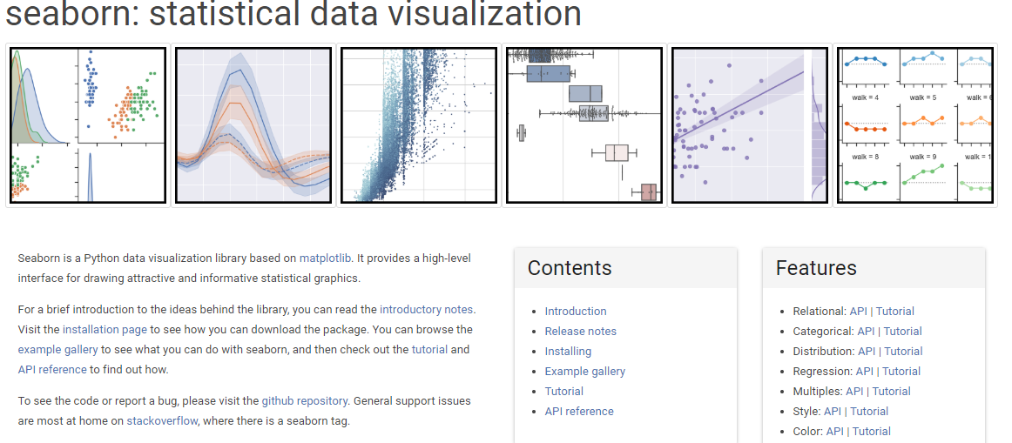
Task: Open the purple regression jointplot thumbnail
Action: [x=750, y=125]
